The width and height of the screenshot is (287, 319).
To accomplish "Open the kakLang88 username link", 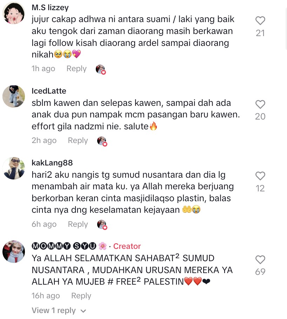I will 52,163.
